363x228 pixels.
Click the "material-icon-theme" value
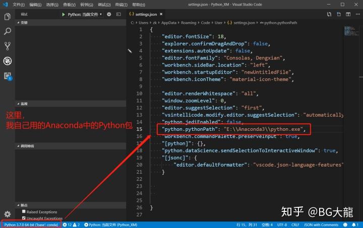[260, 79]
